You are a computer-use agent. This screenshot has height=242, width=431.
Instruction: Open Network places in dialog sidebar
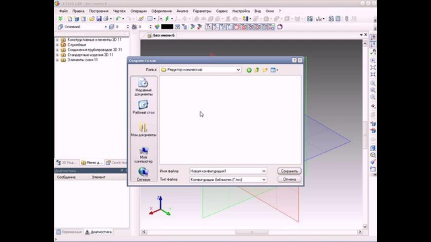pyautogui.click(x=143, y=174)
